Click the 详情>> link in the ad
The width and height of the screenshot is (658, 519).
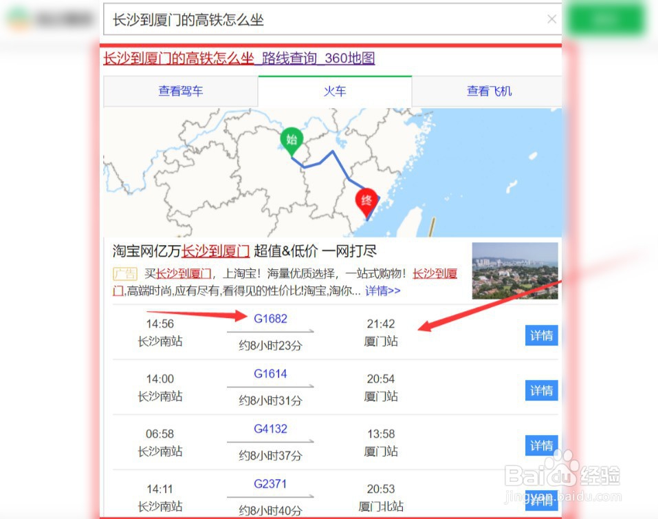click(383, 290)
